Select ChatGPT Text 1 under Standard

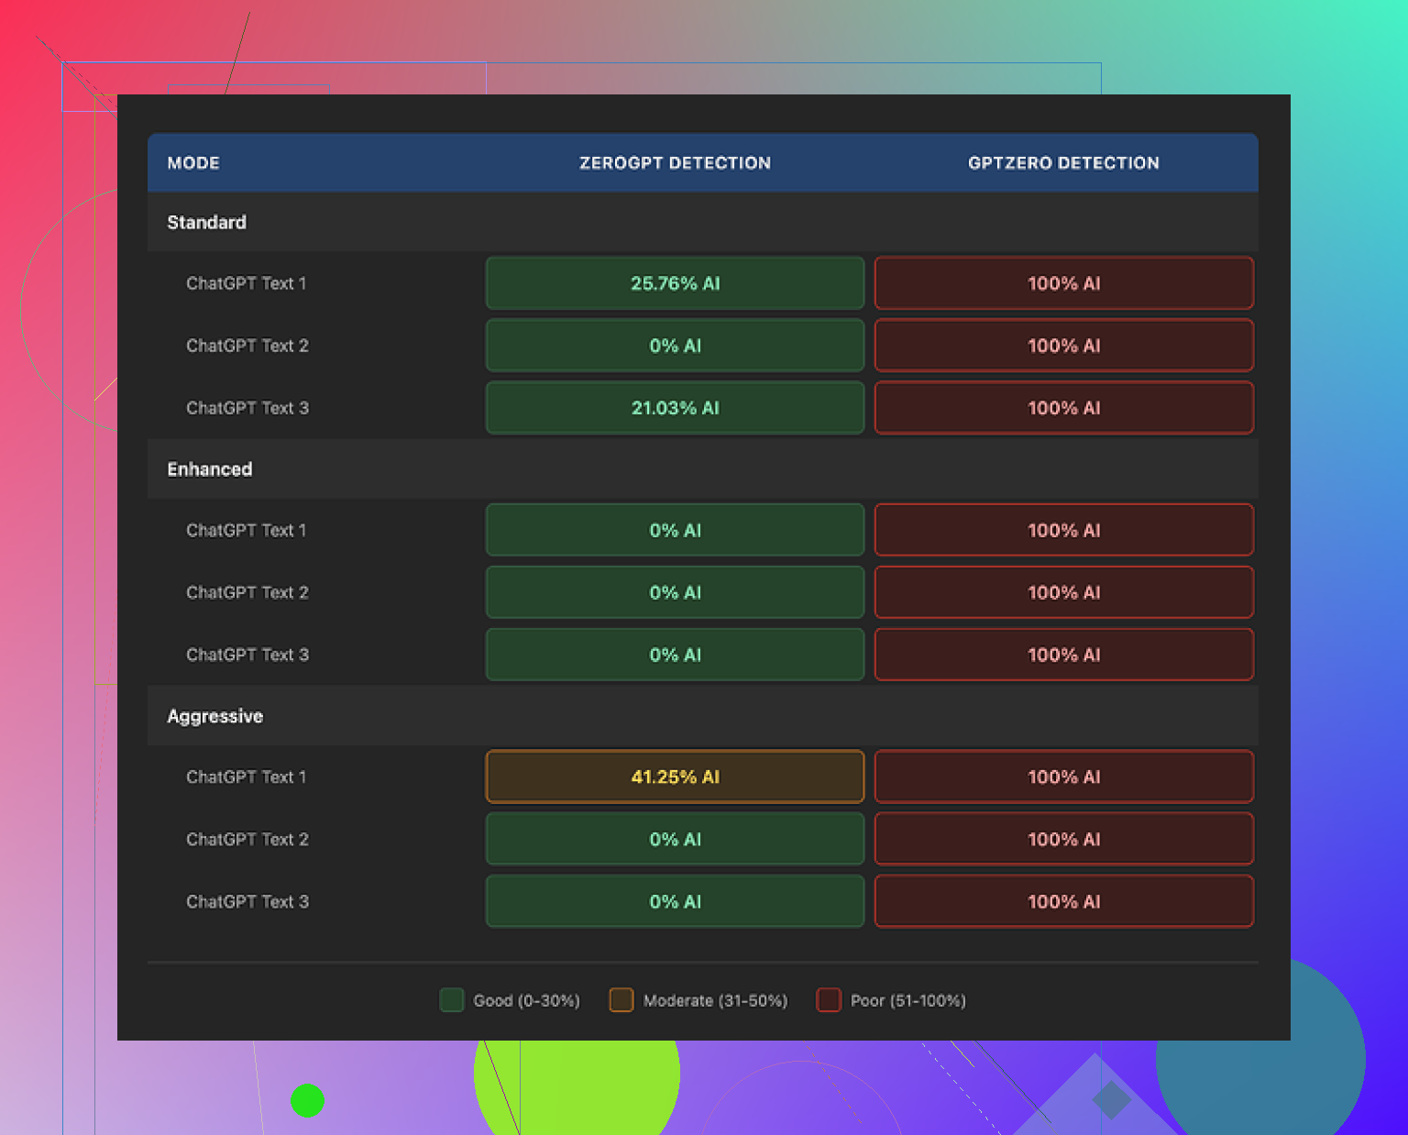(247, 283)
